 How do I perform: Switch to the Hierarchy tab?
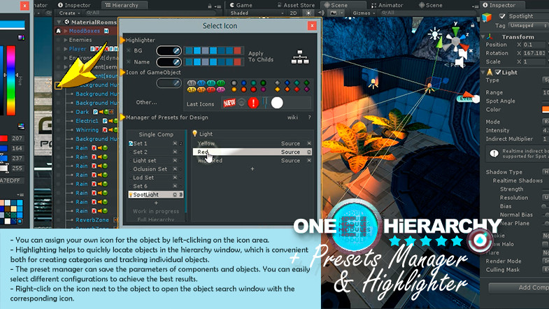124,6
